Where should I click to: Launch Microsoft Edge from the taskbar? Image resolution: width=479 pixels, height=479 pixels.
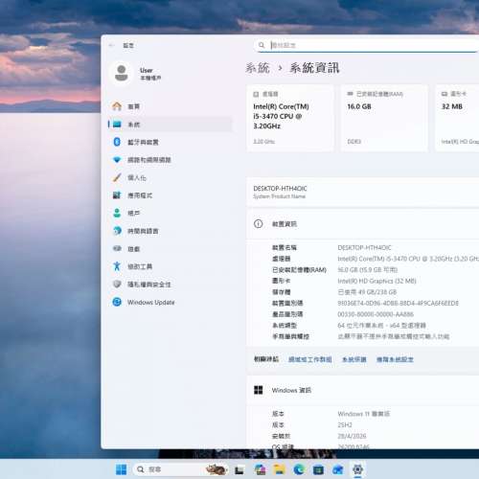pyautogui.click(x=299, y=469)
